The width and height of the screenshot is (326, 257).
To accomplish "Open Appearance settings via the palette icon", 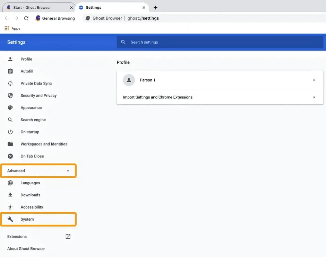I will pos(10,108).
